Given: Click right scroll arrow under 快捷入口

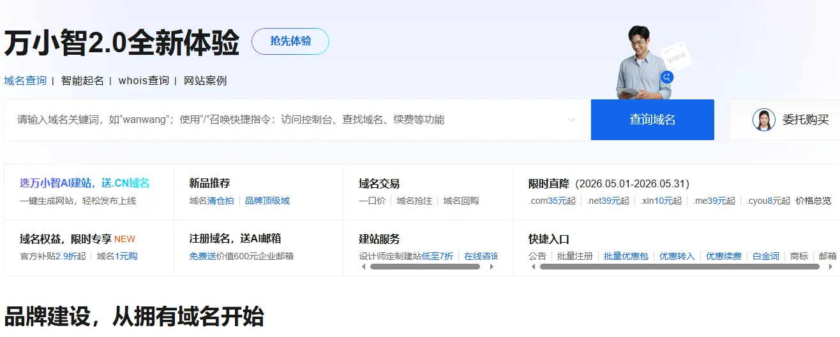Looking at the screenshot, I should [831, 267].
